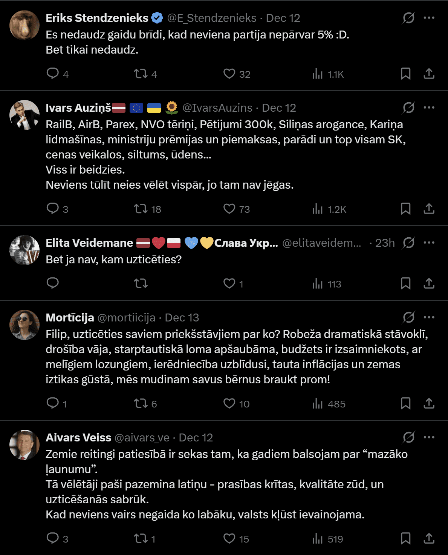448x555 pixels.
Task: Repost Ivars Auziņš' tweet
Action: pyautogui.click(x=141, y=209)
